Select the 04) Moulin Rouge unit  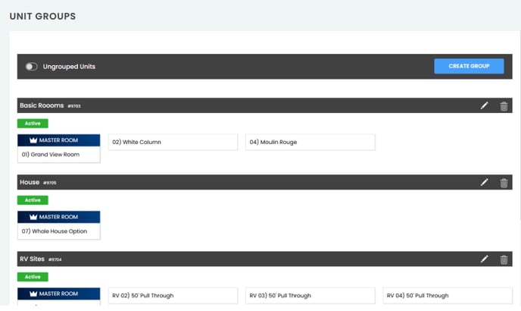click(310, 142)
